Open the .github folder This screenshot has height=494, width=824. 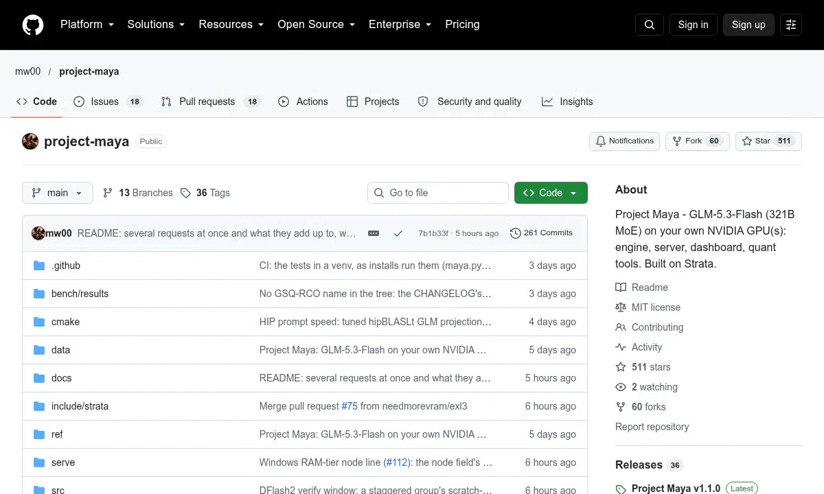click(x=66, y=266)
